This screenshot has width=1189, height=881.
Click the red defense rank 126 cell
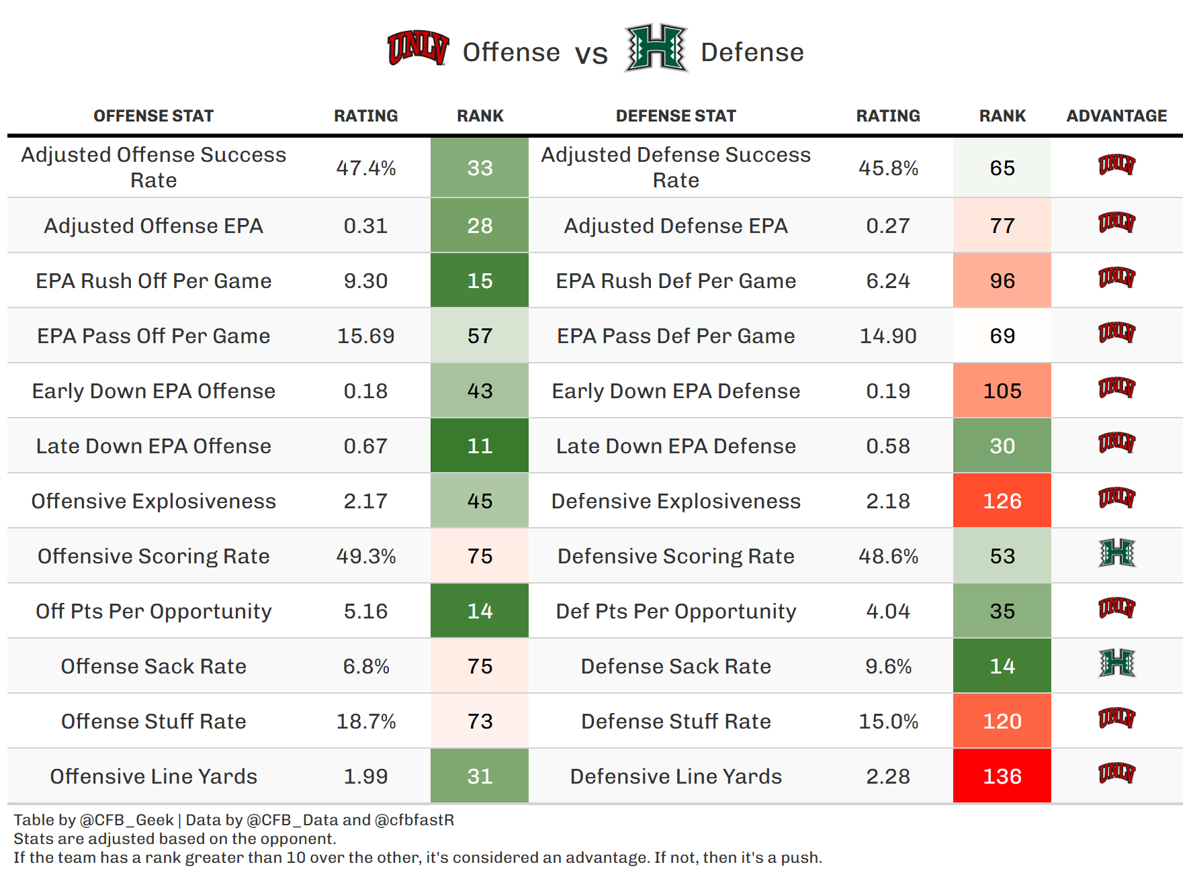tap(1002, 501)
